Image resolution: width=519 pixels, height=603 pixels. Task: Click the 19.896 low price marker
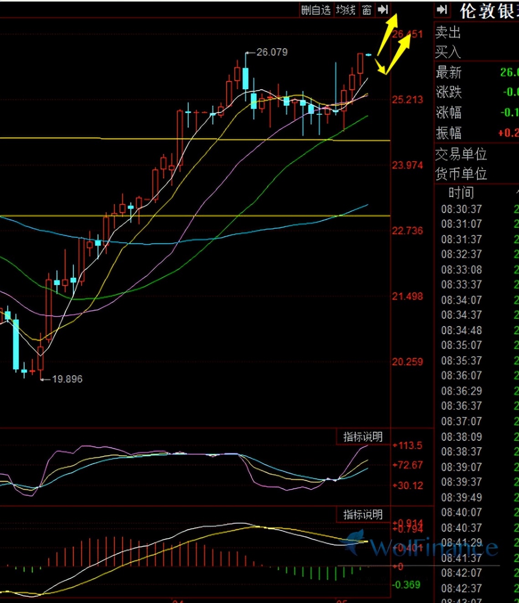67,379
